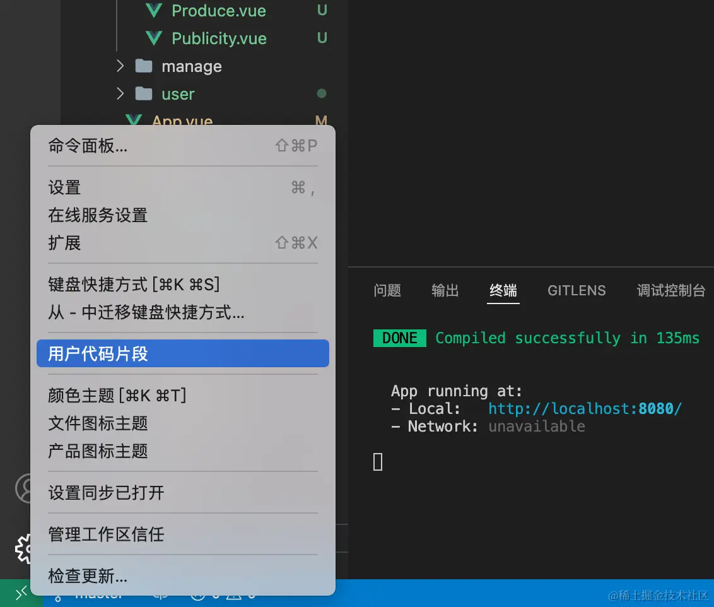Viewport: 714px width, 607px height.
Task: Expand the user folder chevron
Action: 121,93
